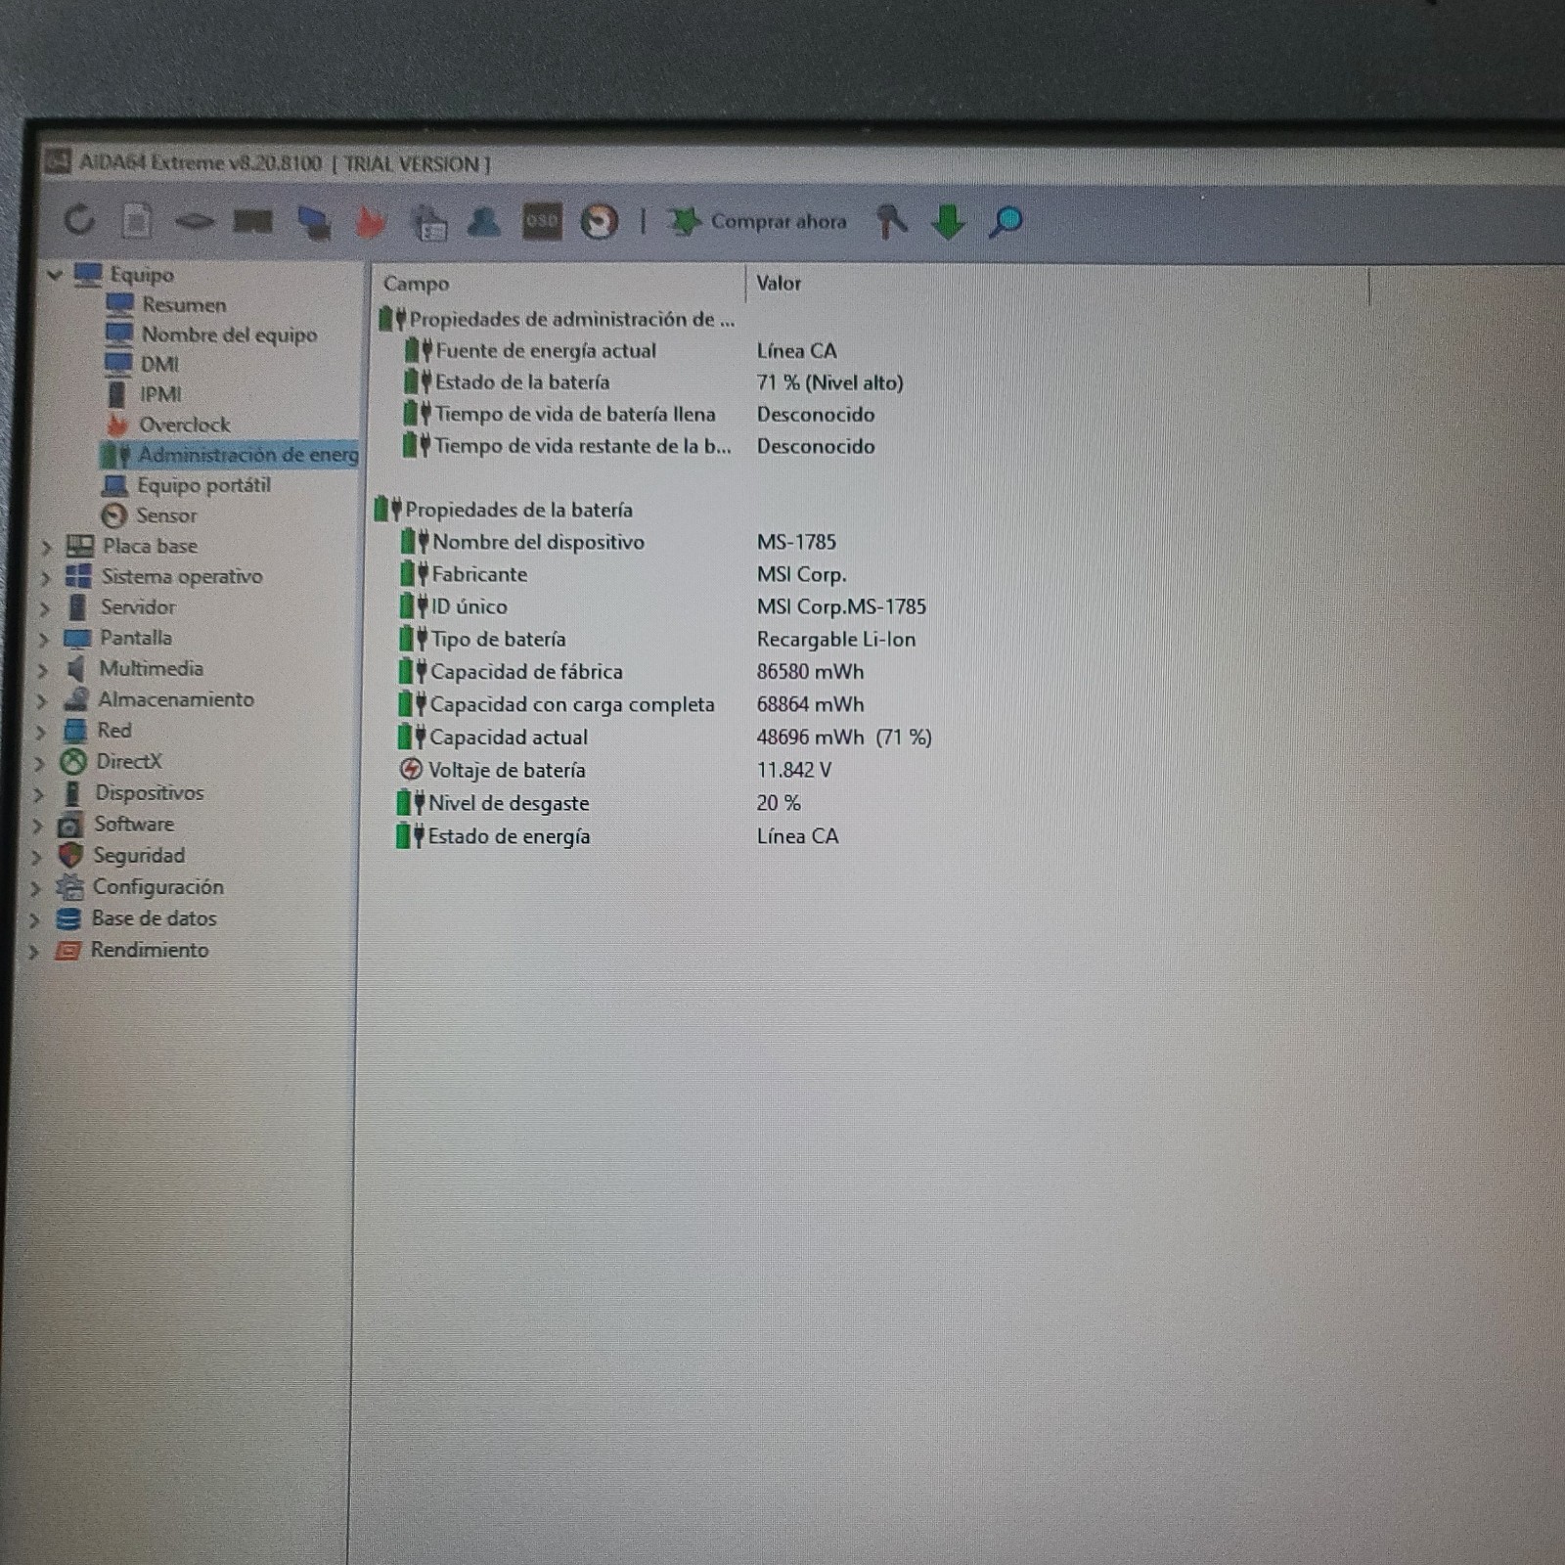Expand the Placa base node
1565x1565 pixels.
[45, 547]
